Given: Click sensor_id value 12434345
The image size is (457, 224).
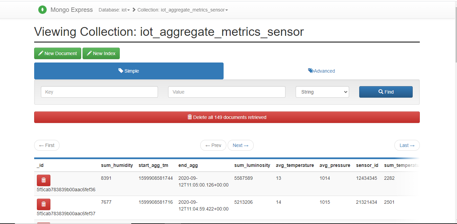Looking at the screenshot, I should coord(366,178).
